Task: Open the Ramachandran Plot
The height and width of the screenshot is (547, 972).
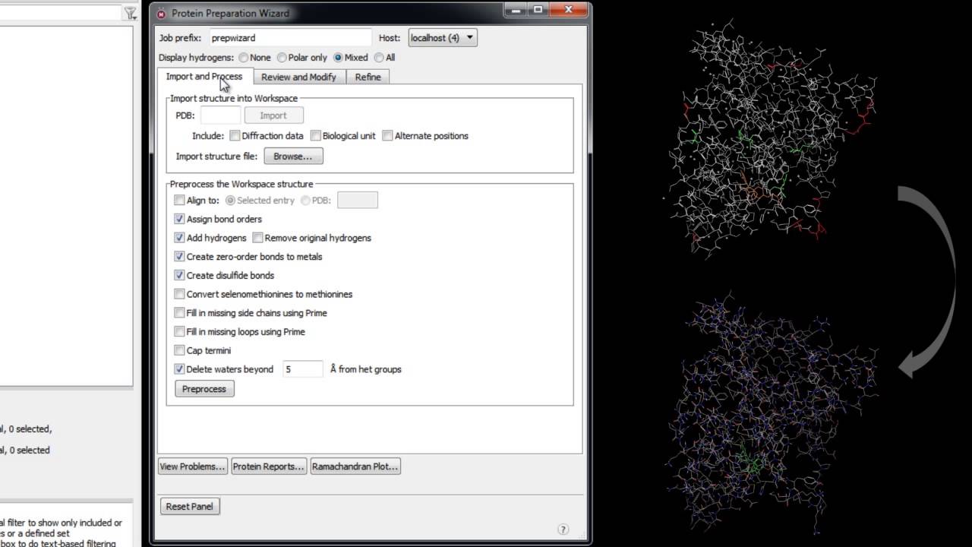Action: click(x=355, y=466)
